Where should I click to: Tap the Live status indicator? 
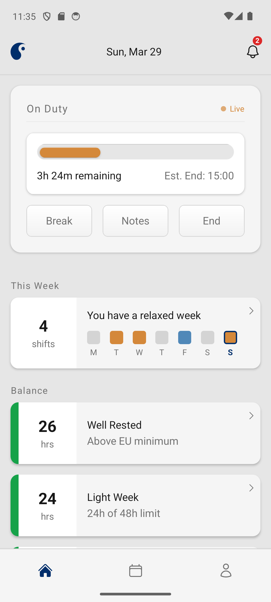[233, 109]
